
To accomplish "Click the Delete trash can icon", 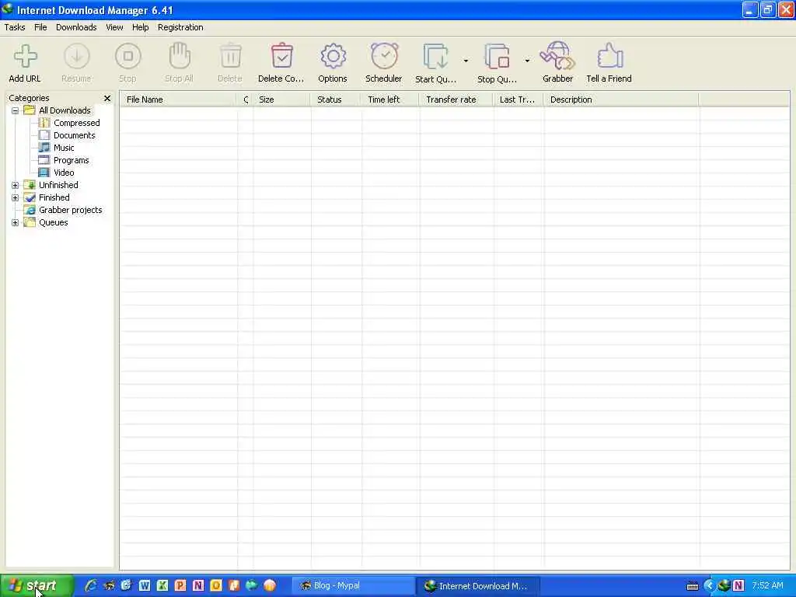I will pos(230,56).
